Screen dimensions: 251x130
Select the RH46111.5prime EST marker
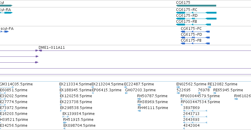pos(139,111)
